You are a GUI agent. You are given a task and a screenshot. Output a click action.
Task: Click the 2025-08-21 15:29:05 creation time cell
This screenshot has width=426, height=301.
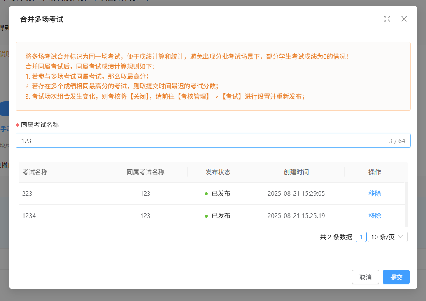pos(296,193)
